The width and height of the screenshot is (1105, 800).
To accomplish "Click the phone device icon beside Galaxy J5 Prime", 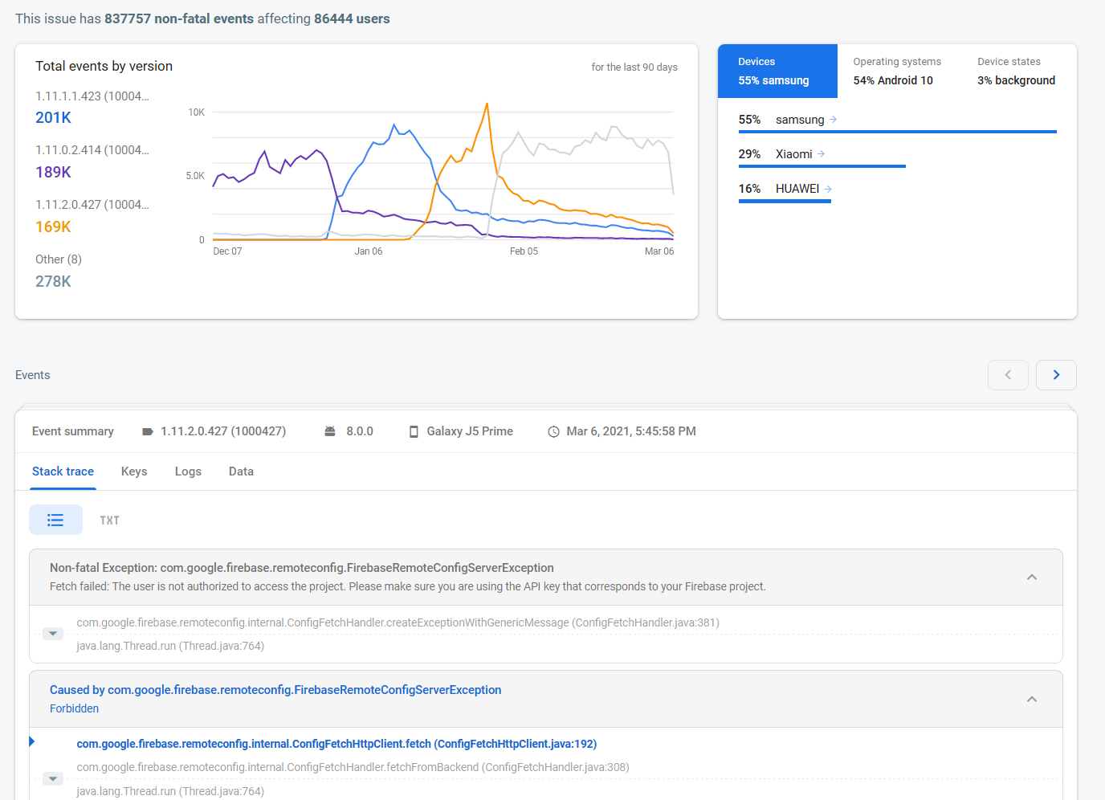I will click(414, 432).
